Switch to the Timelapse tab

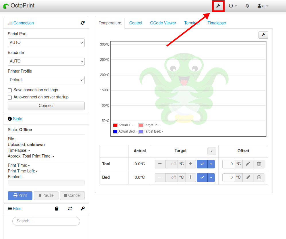217,23
